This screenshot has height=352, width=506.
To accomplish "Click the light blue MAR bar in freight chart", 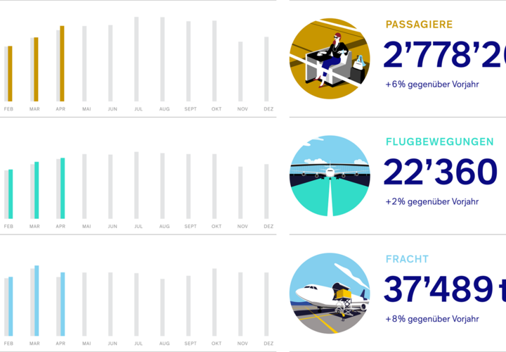I will pos(37,301).
